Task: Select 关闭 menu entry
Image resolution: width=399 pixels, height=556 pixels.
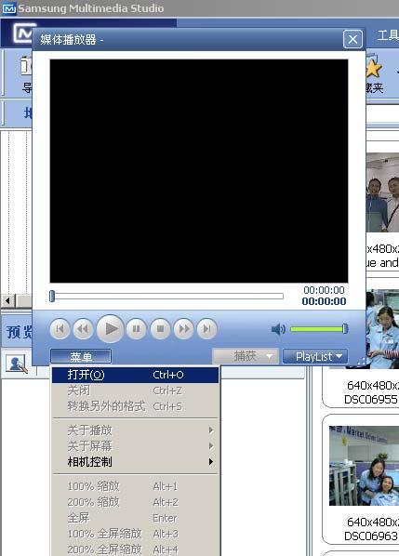Action: [x=135, y=391]
